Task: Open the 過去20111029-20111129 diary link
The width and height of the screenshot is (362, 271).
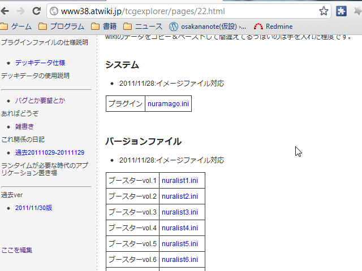Action: tap(49, 152)
